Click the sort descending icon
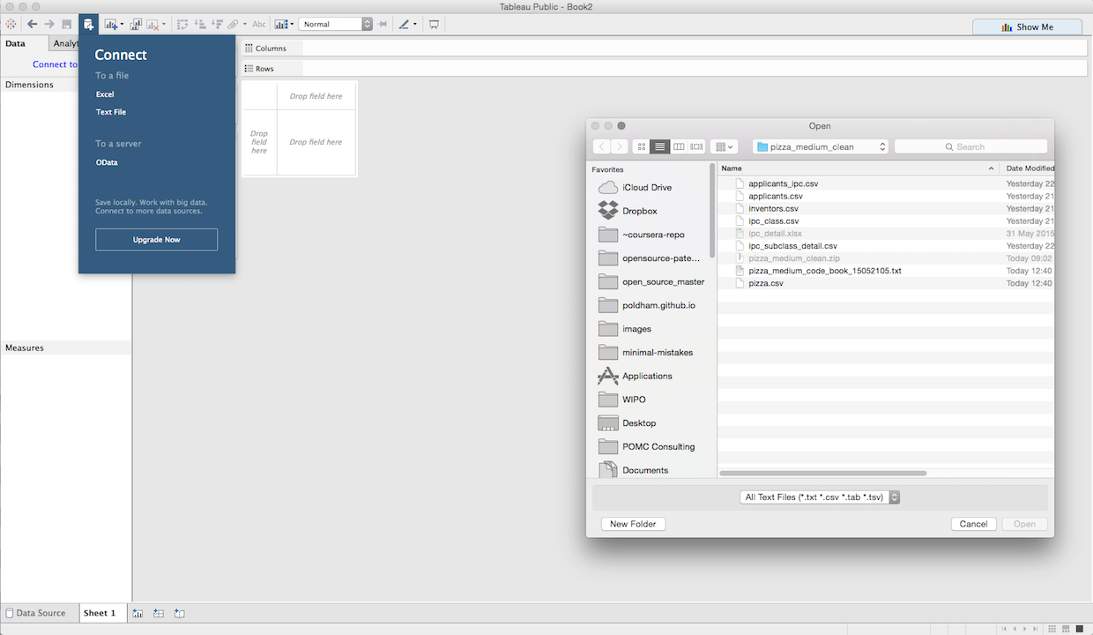 (217, 25)
